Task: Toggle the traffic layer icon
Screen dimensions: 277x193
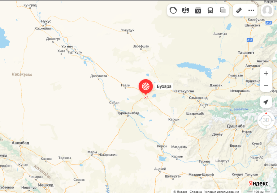Action: [173, 10]
